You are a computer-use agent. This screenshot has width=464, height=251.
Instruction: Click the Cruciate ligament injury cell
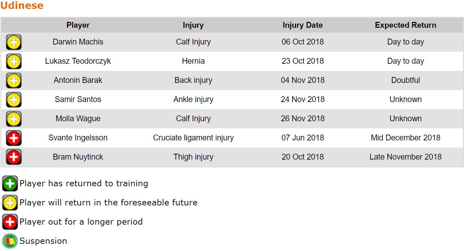tap(193, 138)
